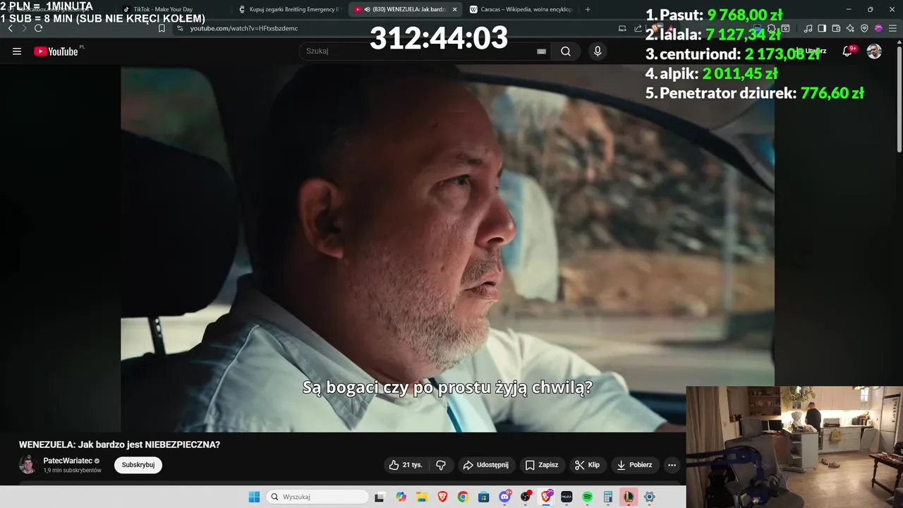Open OBS Studio from the taskbar
Viewport: 903px width, 508px height.
coord(526,497)
